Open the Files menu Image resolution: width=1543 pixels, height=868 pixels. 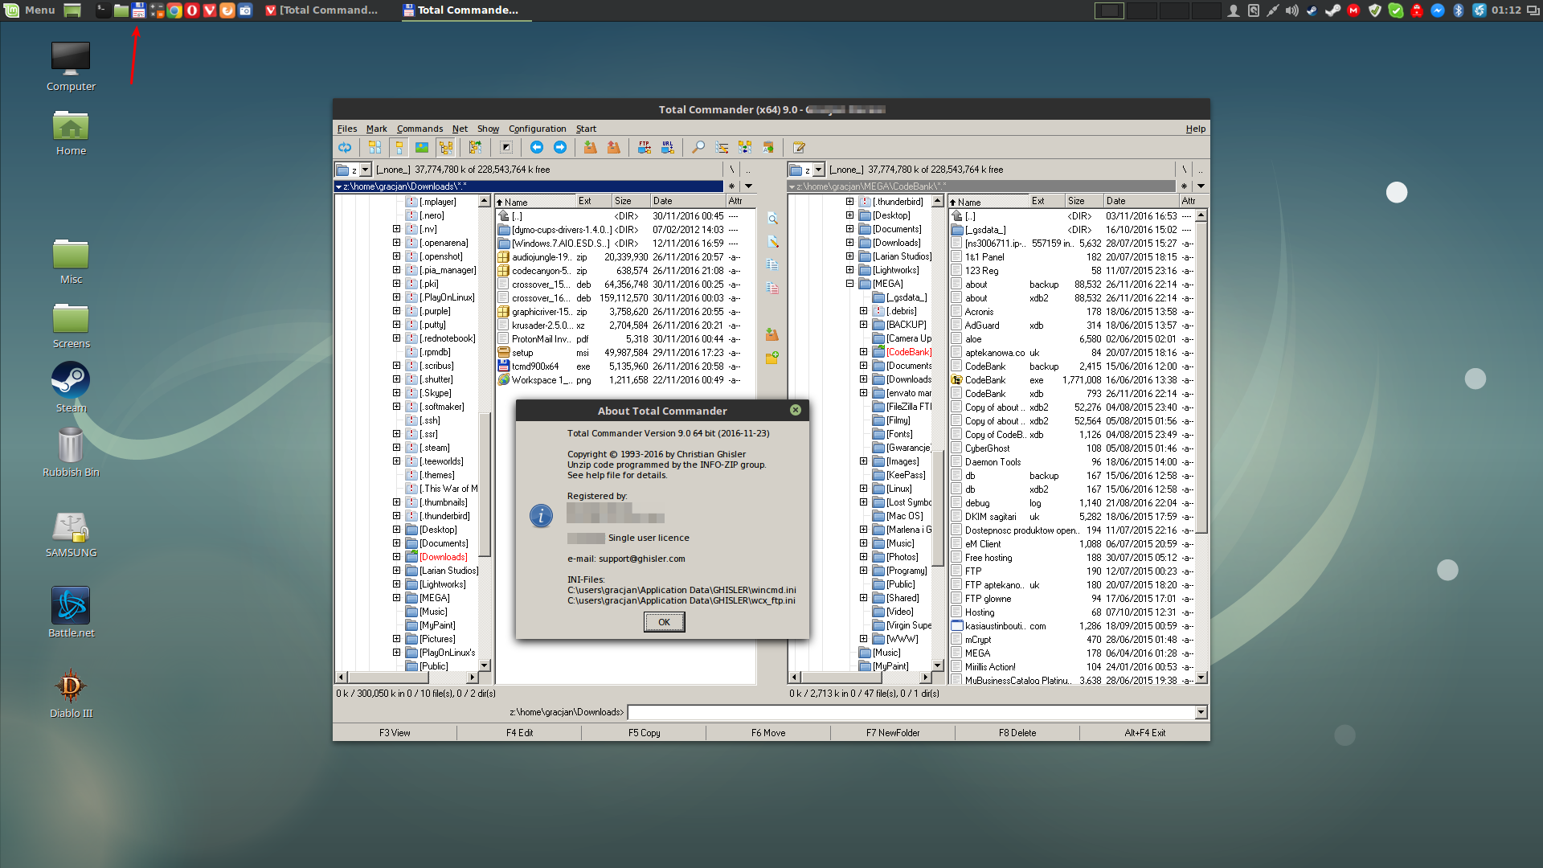coord(347,129)
